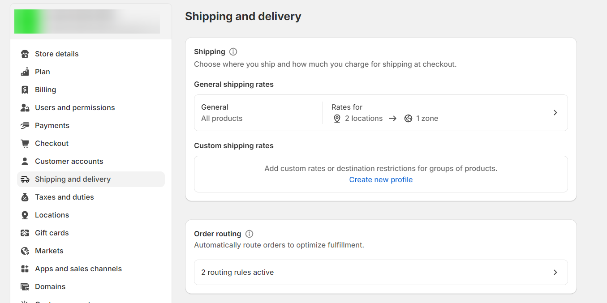Click the Checkout cart icon
This screenshot has height=303, width=607.
(25, 144)
